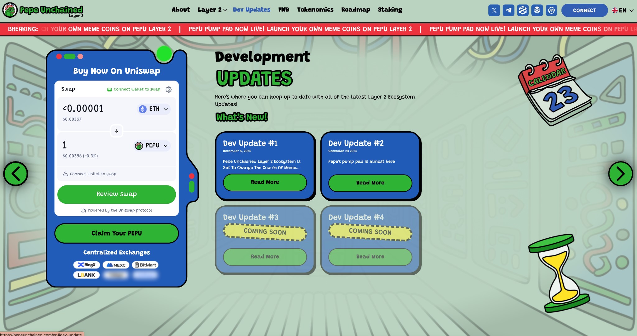Screen dimensions: 637x336
Task: Click the 'What's New!' heading
Action: 242,117
